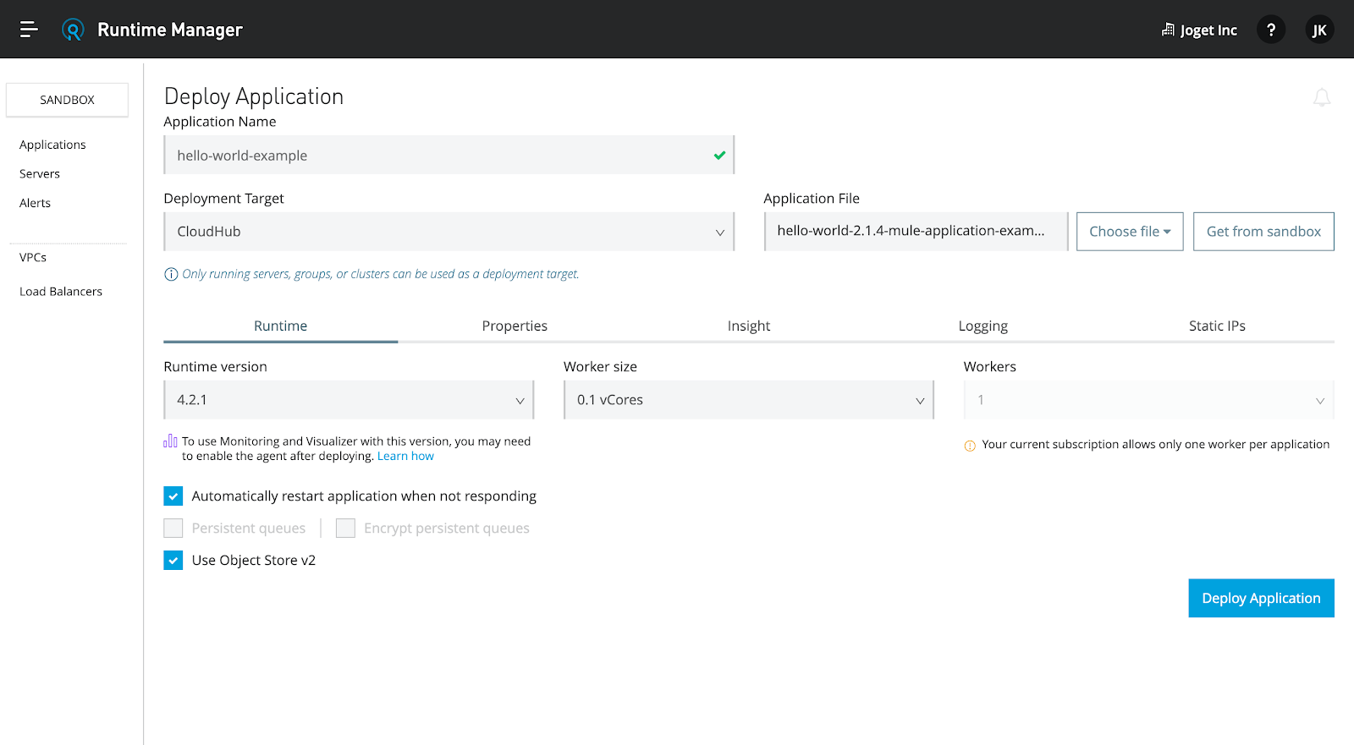Switch to the Logging tab
This screenshot has height=745, width=1354.
(983, 326)
